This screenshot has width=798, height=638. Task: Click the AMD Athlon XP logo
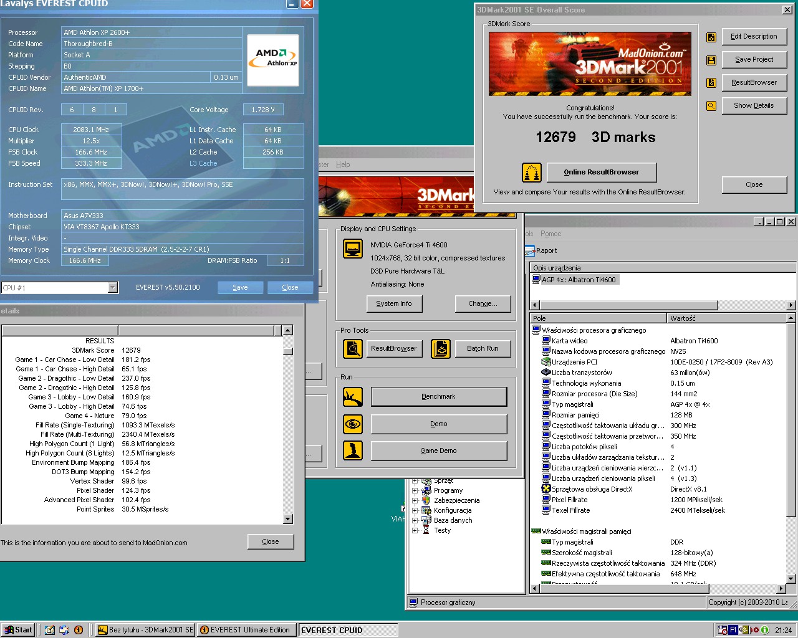pyautogui.click(x=273, y=60)
